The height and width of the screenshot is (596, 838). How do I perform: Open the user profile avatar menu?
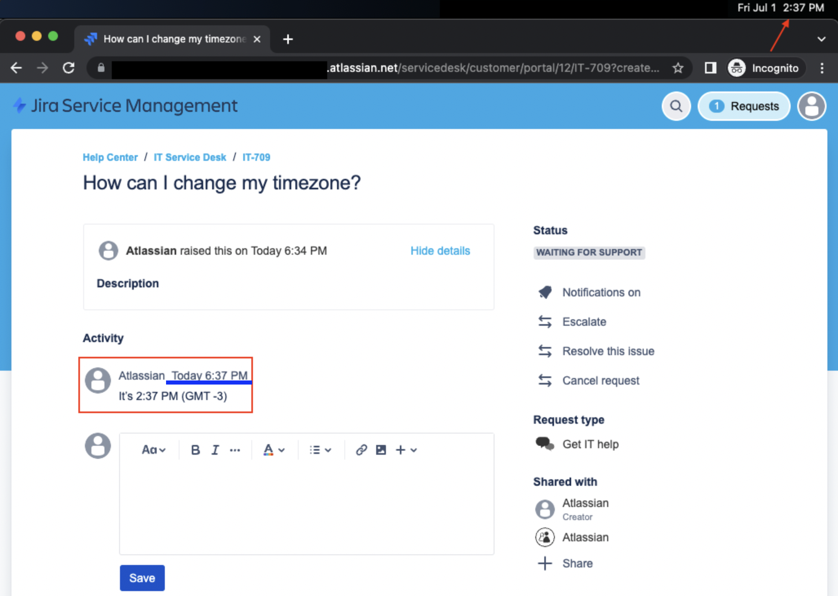(811, 106)
